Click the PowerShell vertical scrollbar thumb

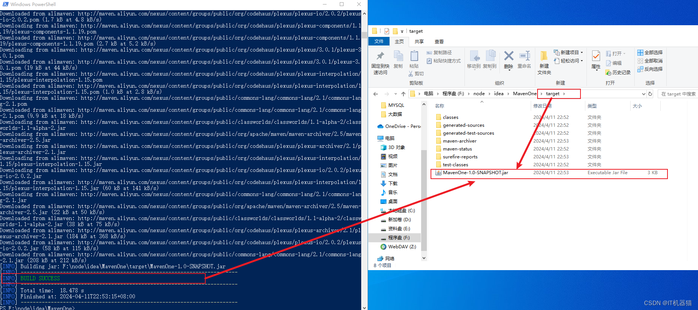point(364,35)
